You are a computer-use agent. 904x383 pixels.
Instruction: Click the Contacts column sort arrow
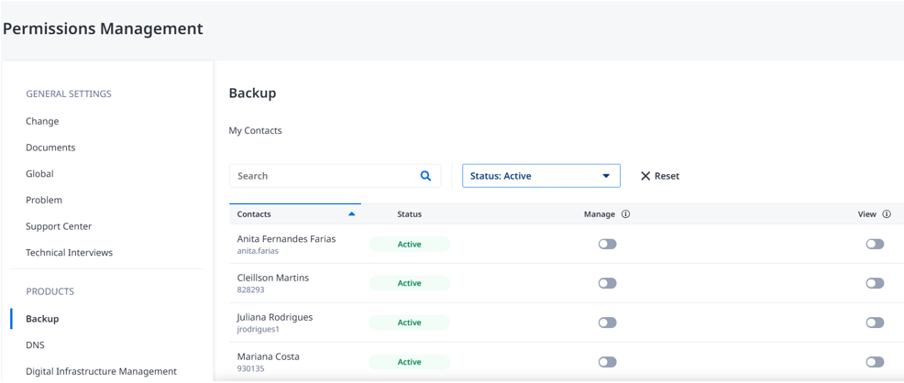[352, 214]
